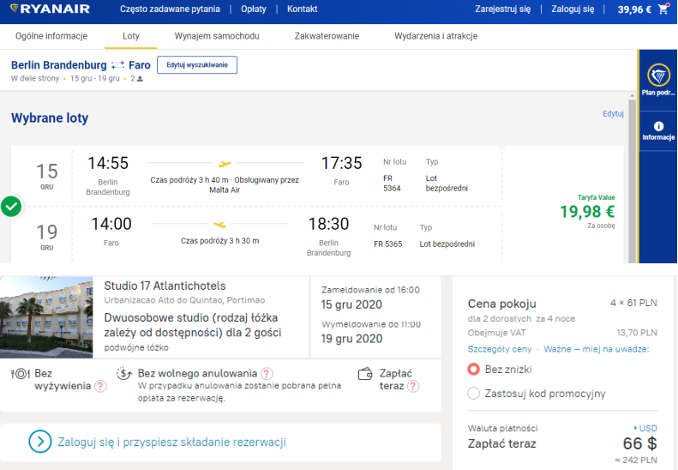Click the return flight plane icon
The width and height of the screenshot is (678, 470).
point(219,224)
